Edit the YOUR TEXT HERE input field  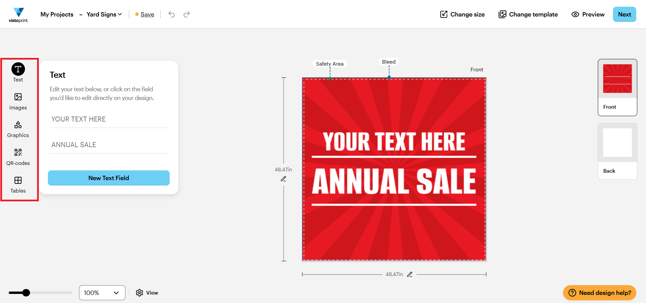tap(109, 119)
